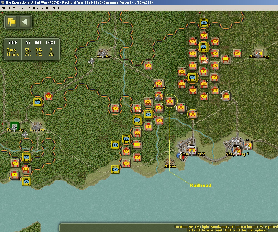Viewport: 278px width, 232px height.
Task: Select the coastal enemy corps labeled 2 6
Action: [115, 169]
